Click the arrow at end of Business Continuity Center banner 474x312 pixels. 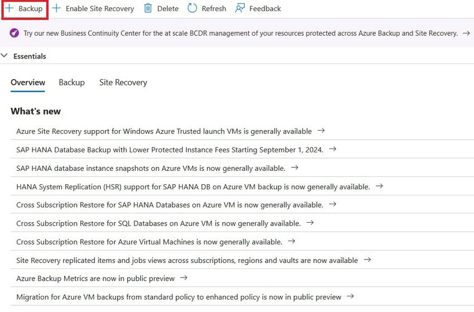click(466, 33)
